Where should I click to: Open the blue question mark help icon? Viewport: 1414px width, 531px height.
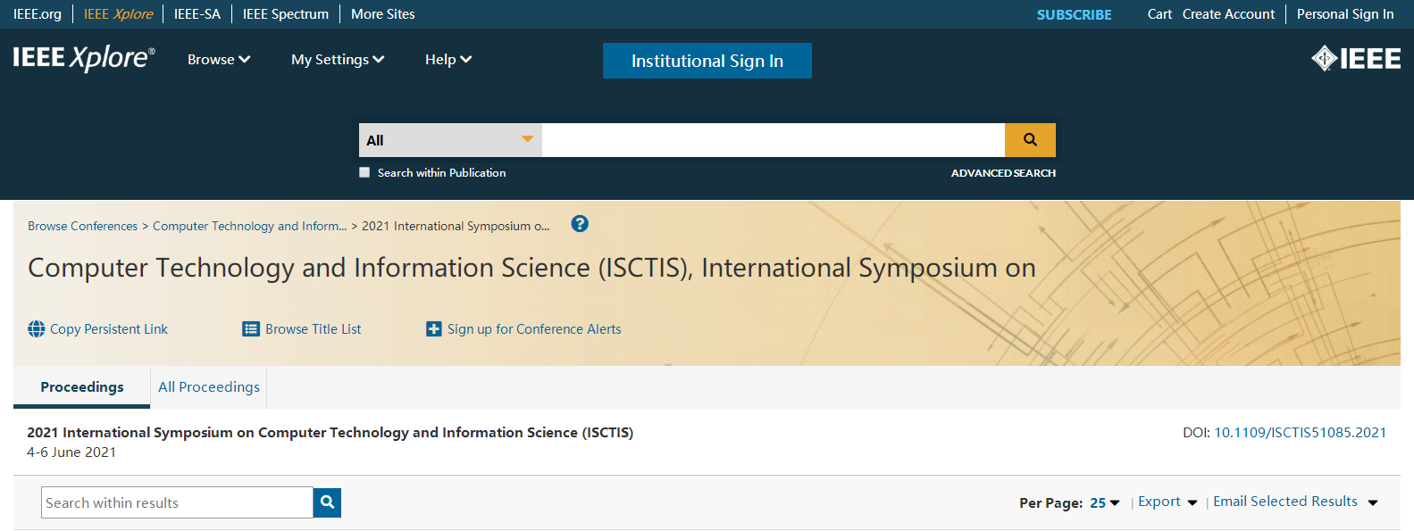pos(580,224)
